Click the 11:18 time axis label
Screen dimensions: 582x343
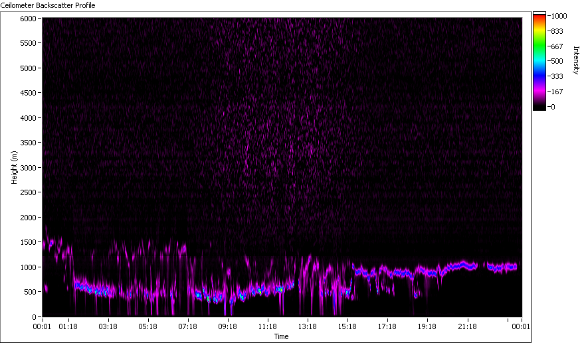[268, 326]
